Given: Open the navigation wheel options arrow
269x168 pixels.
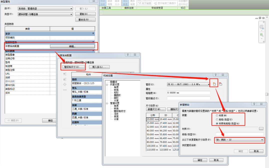Looking at the screenshot, I should 262,31.
